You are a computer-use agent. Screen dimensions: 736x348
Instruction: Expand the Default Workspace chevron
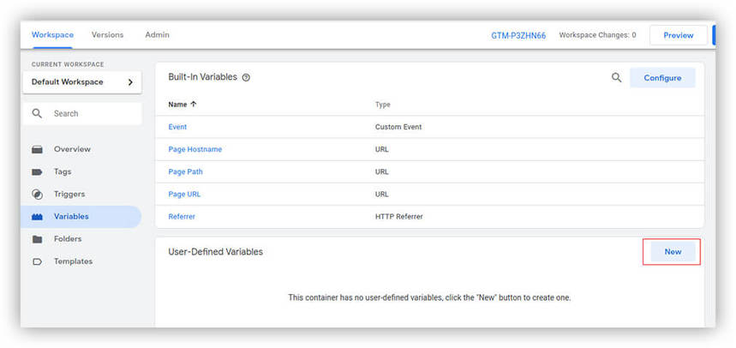coord(130,82)
